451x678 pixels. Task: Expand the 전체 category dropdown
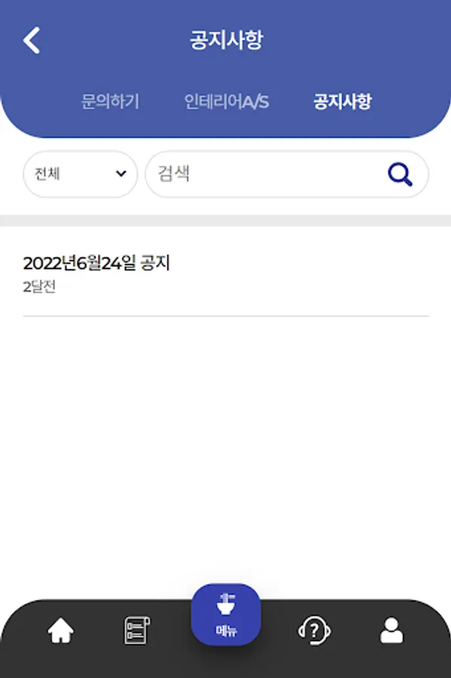[81, 174]
